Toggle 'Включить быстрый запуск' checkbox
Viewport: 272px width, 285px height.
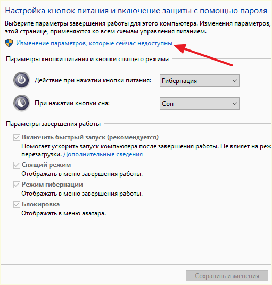[x=17, y=137]
